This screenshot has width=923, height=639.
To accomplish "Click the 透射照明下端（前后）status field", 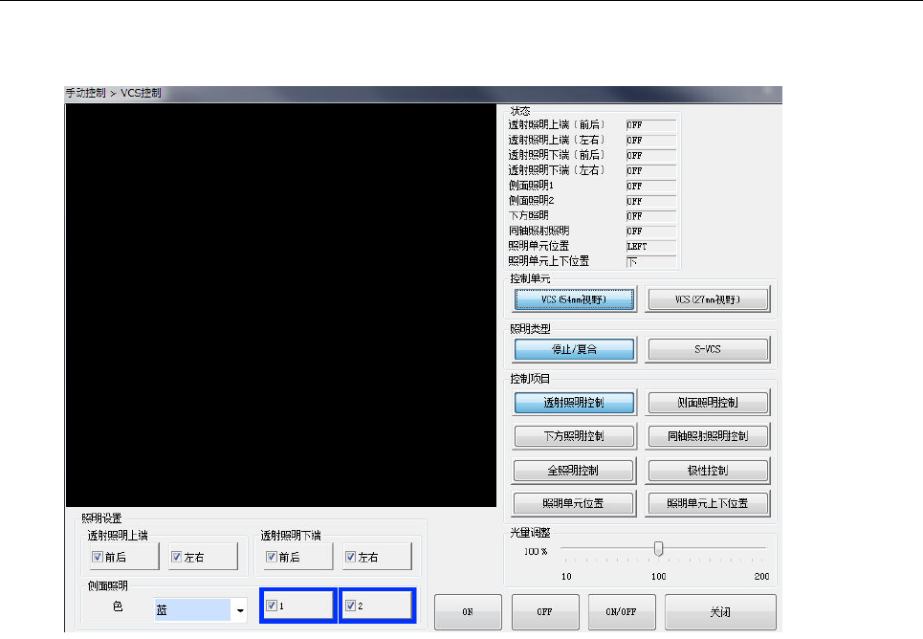I will pyautogui.click(x=650, y=156).
